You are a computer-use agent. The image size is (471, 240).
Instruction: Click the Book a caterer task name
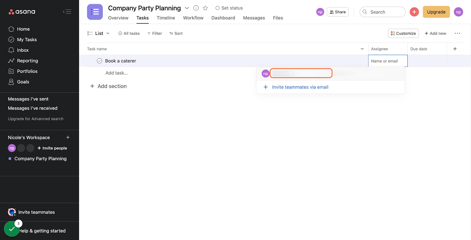[120, 61]
